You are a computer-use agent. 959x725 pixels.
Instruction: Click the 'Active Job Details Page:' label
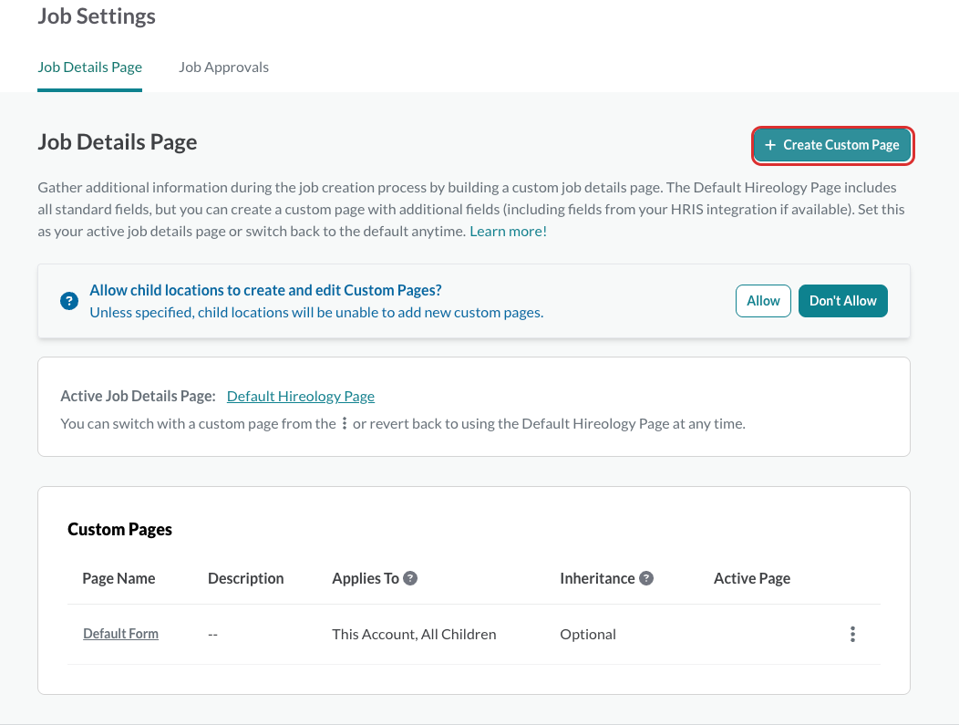point(139,397)
